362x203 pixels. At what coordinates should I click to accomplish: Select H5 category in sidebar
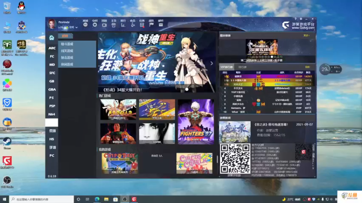52,139
